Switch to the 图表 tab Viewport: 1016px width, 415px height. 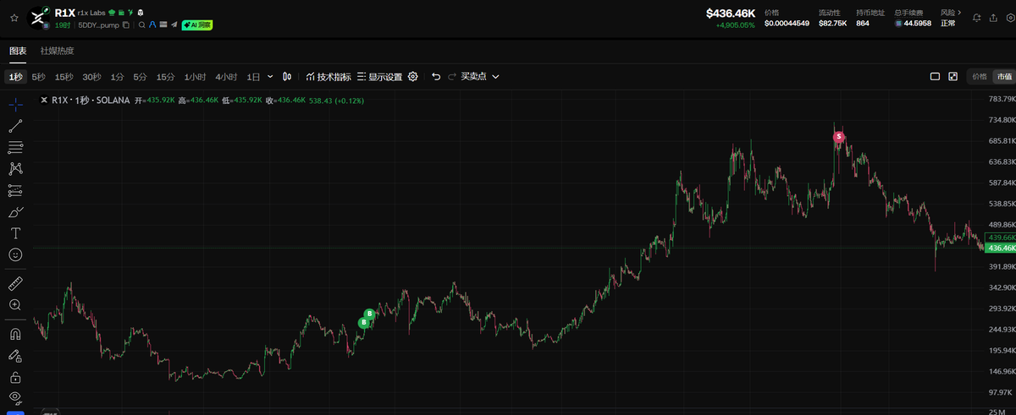(18, 52)
